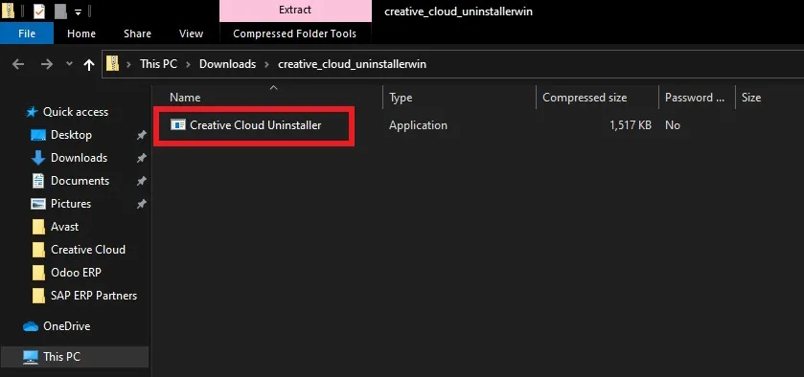Expand the chevron after Downloads in address bar
The height and width of the screenshot is (377, 804).
coord(266,64)
